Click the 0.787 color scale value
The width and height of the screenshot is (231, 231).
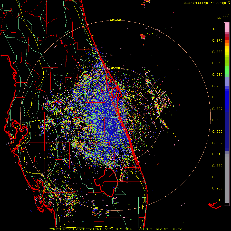(x=217, y=74)
